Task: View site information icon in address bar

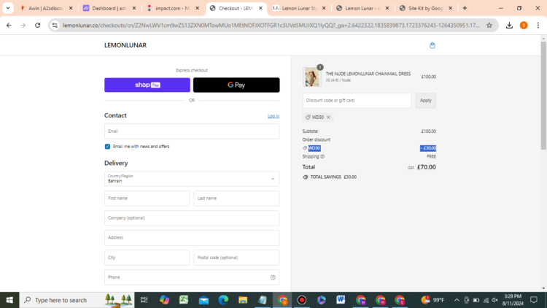Action: [55, 25]
